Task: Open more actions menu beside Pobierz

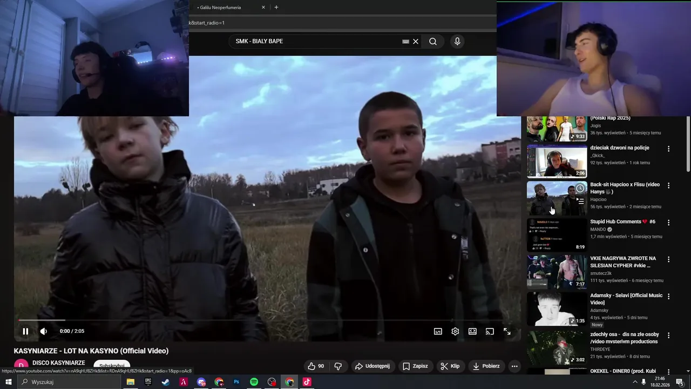Action: pos(514,366)
